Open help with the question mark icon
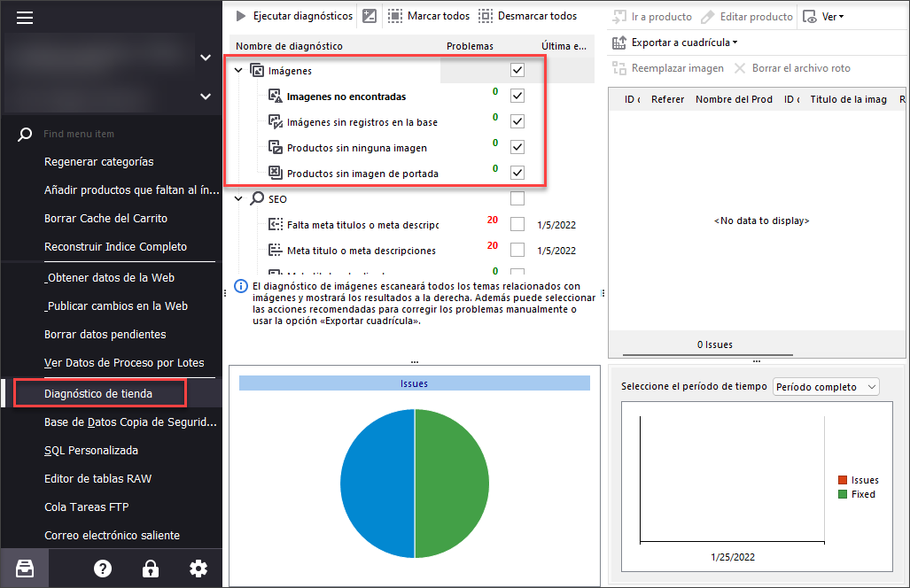 click(103, 569)
